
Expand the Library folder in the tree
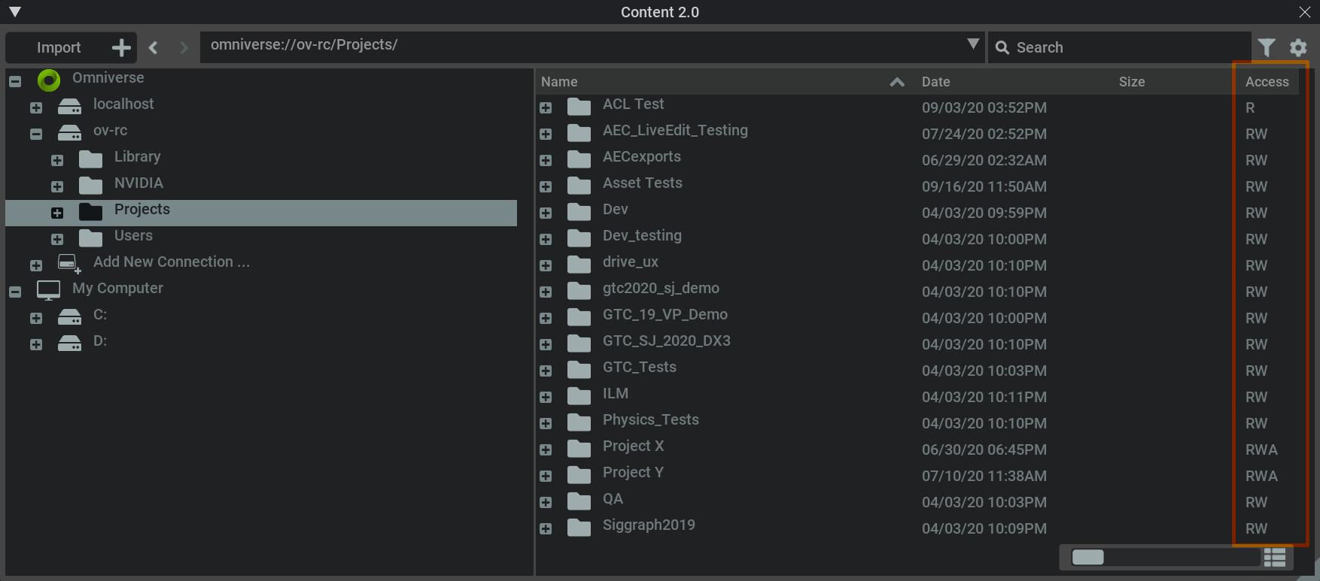pyautogui.click(x=57, y=160)
